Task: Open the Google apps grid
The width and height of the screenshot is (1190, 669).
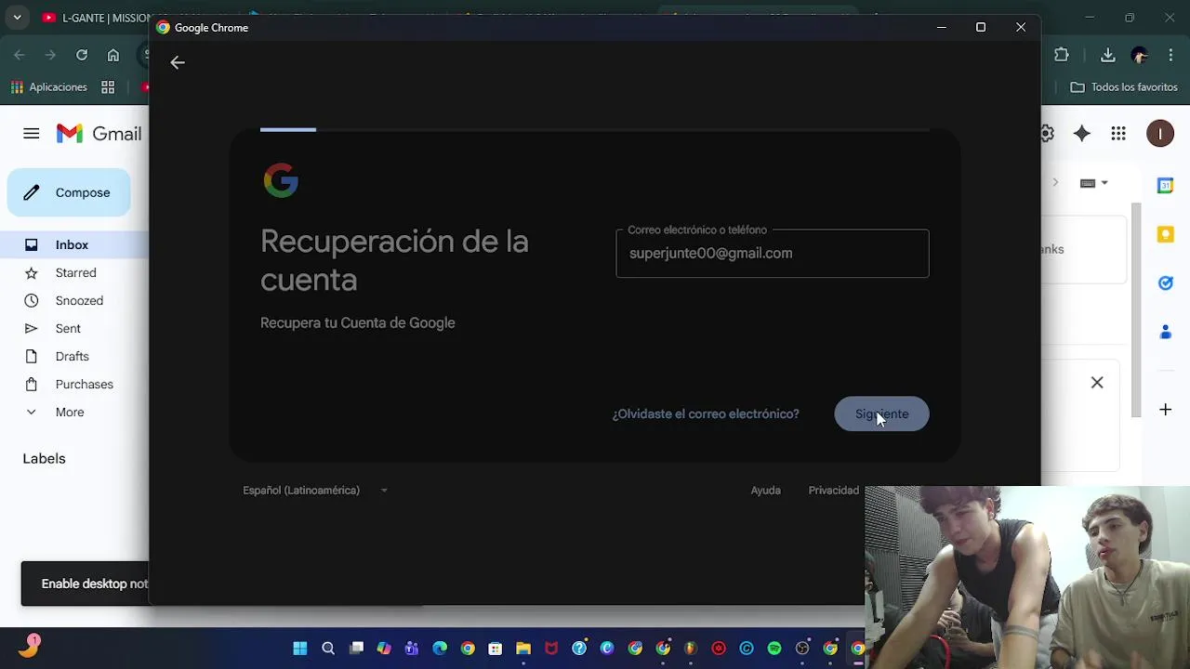Action: point(1118,134)
